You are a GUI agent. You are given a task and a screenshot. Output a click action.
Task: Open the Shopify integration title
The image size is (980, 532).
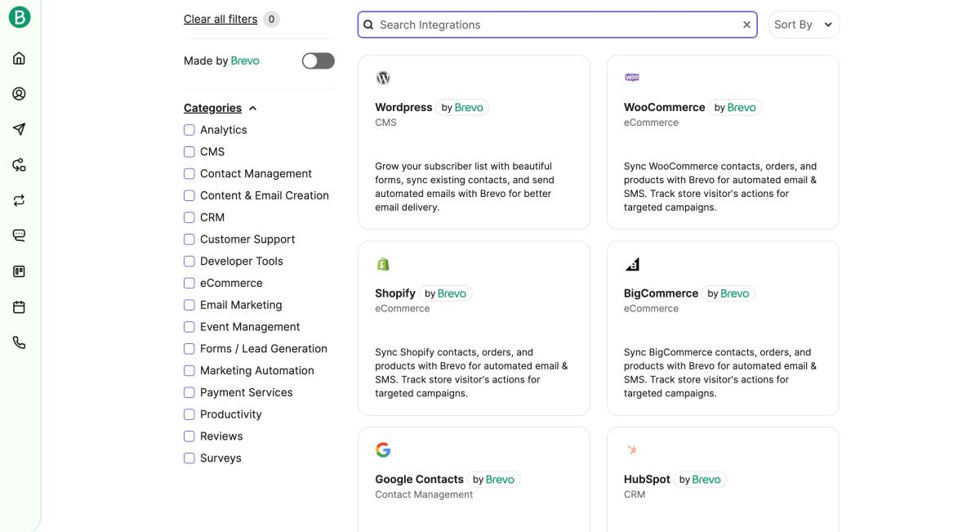tap(395, 293)
